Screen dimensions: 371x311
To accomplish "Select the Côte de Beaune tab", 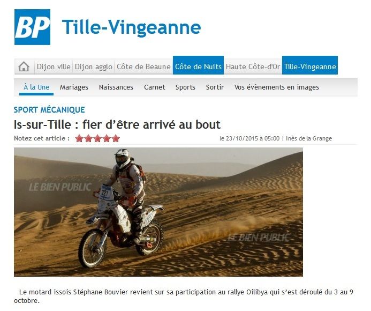I will coord(143,66).
